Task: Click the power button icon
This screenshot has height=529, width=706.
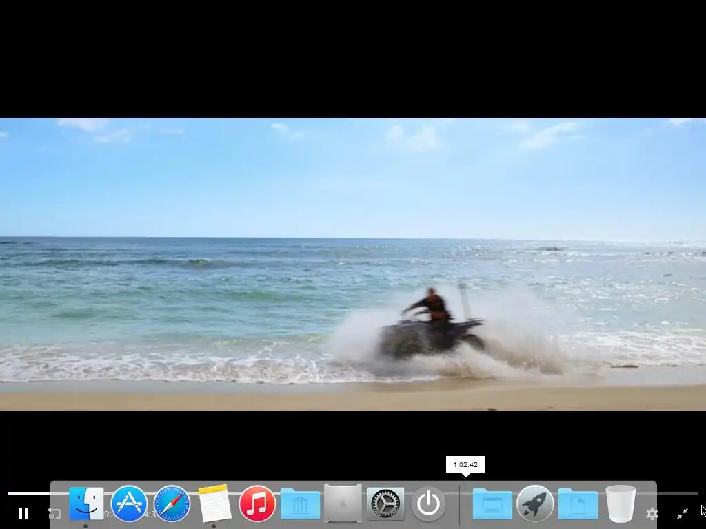Action: tap(428, 504)
